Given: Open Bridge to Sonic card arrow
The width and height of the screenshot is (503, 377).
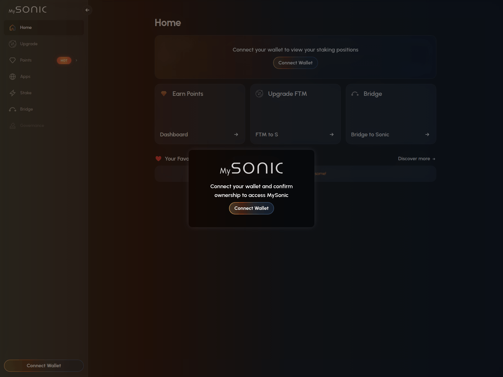Looking at the screenshot, I should pyautogui.click(x=427, y=134).
